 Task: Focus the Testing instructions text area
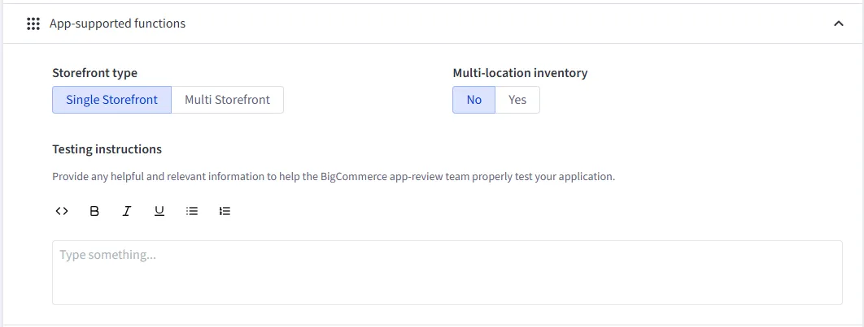click(447, 273)
